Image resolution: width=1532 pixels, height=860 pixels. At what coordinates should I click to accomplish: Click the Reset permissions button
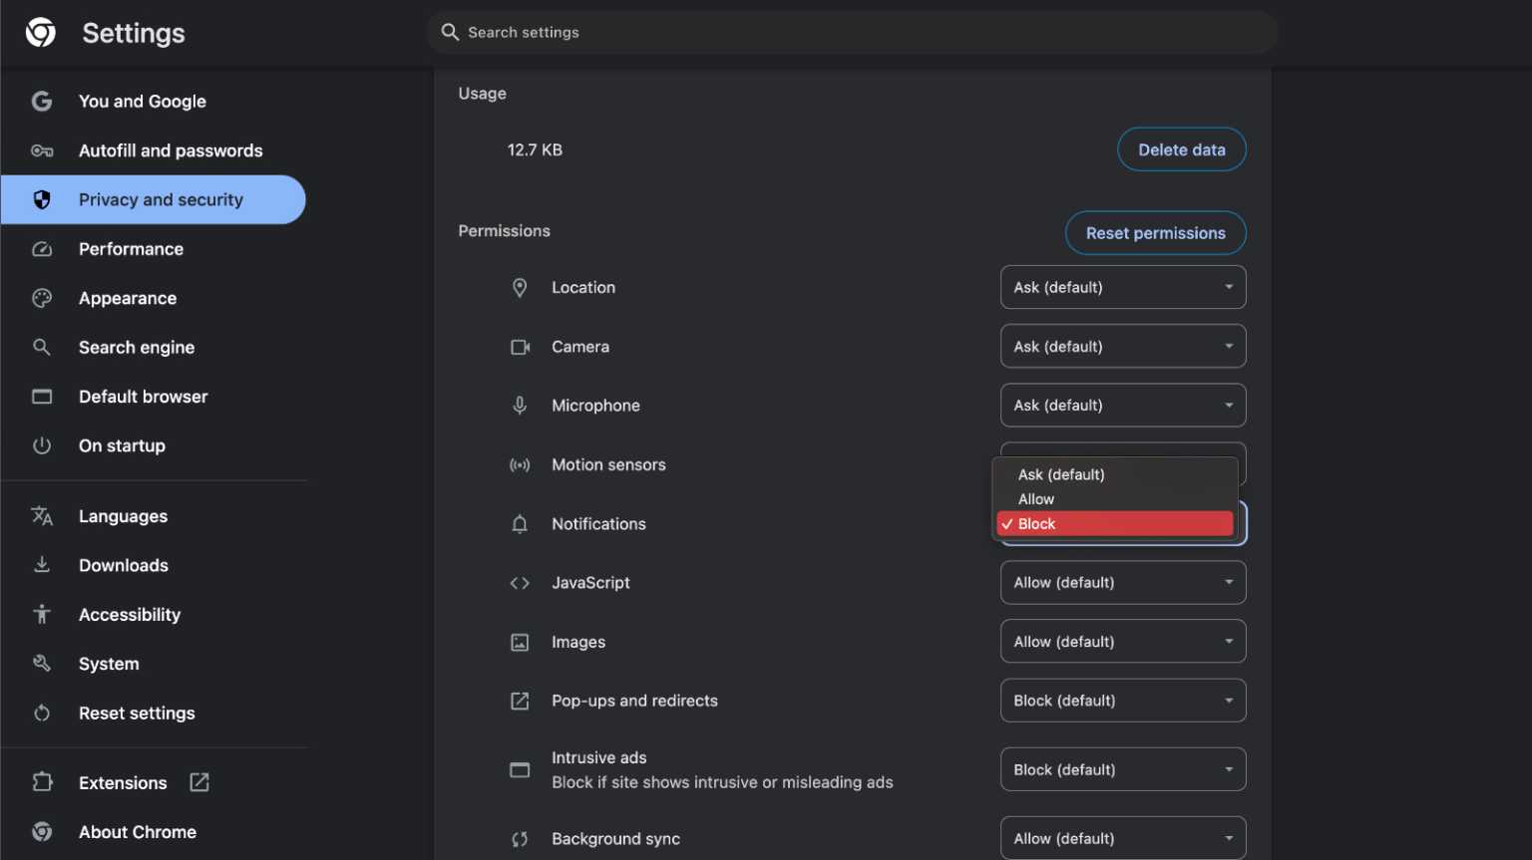point(1155,233)
